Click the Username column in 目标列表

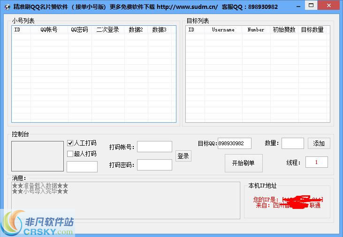[223, 30]
